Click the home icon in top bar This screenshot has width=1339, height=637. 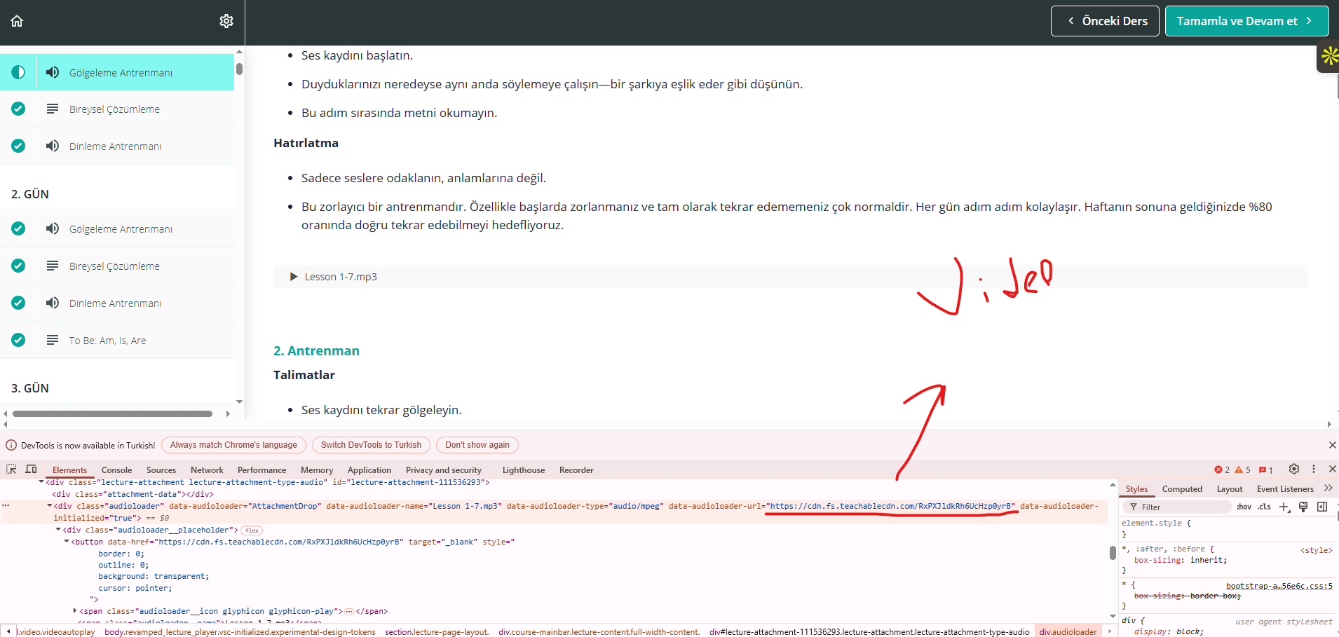(17, 21)
